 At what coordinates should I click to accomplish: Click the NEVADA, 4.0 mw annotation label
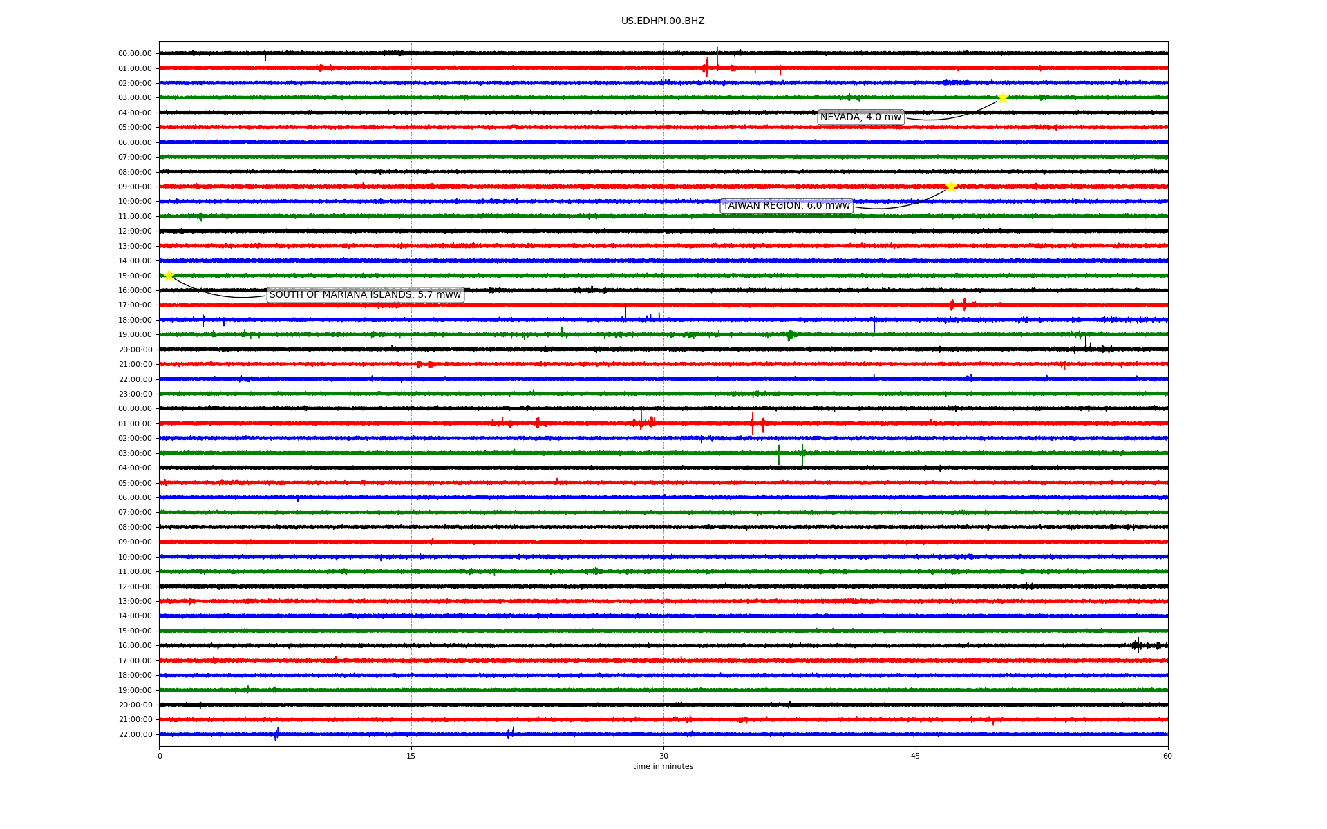coord(860,117)
